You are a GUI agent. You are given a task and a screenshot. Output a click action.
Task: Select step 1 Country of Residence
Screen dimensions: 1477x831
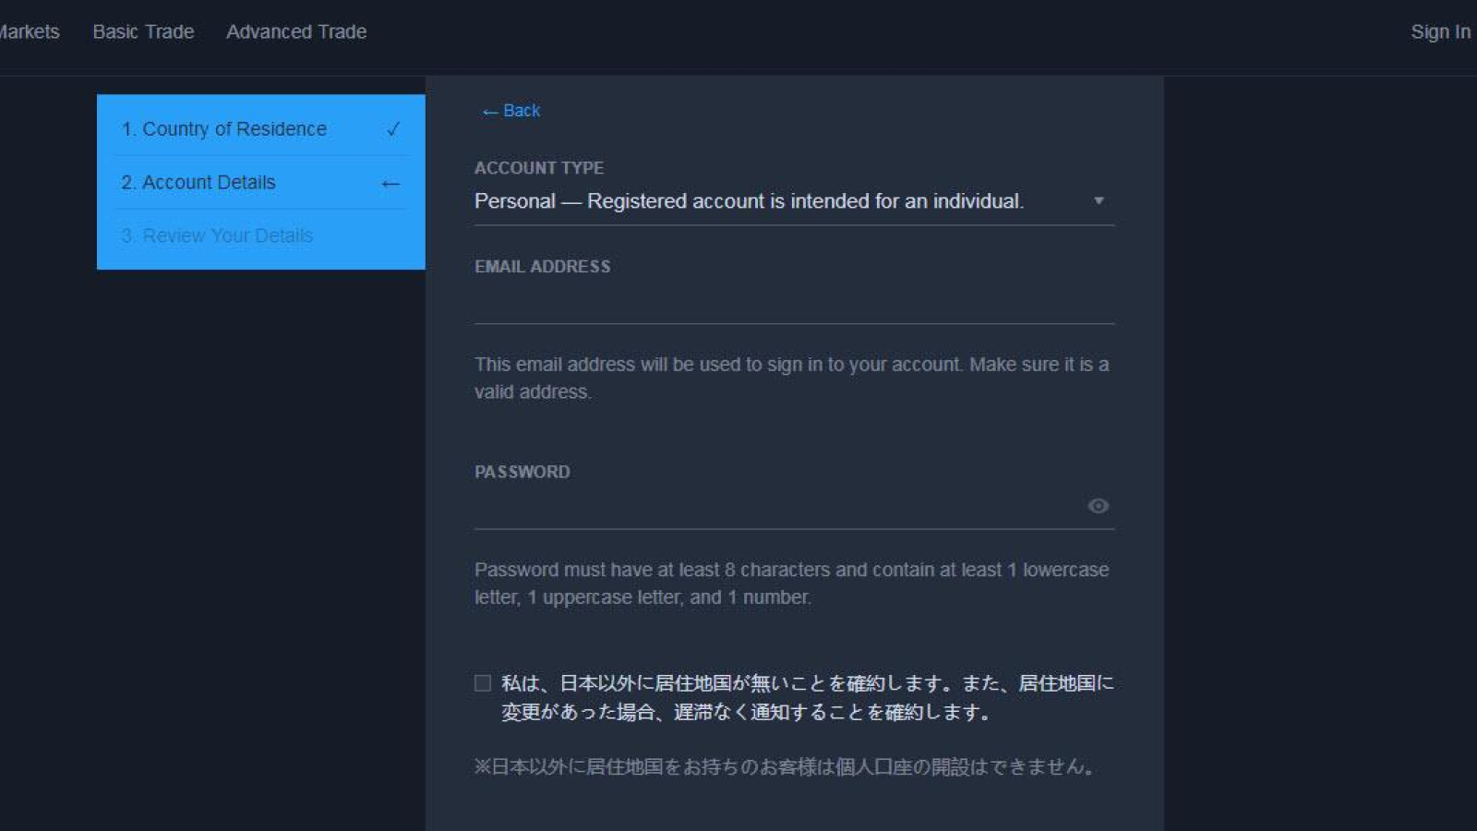coord(261,129)
